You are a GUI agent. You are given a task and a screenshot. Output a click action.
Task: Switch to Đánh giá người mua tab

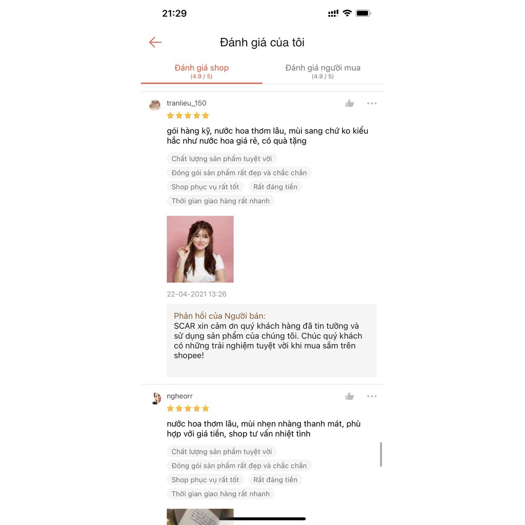point(323,71)
